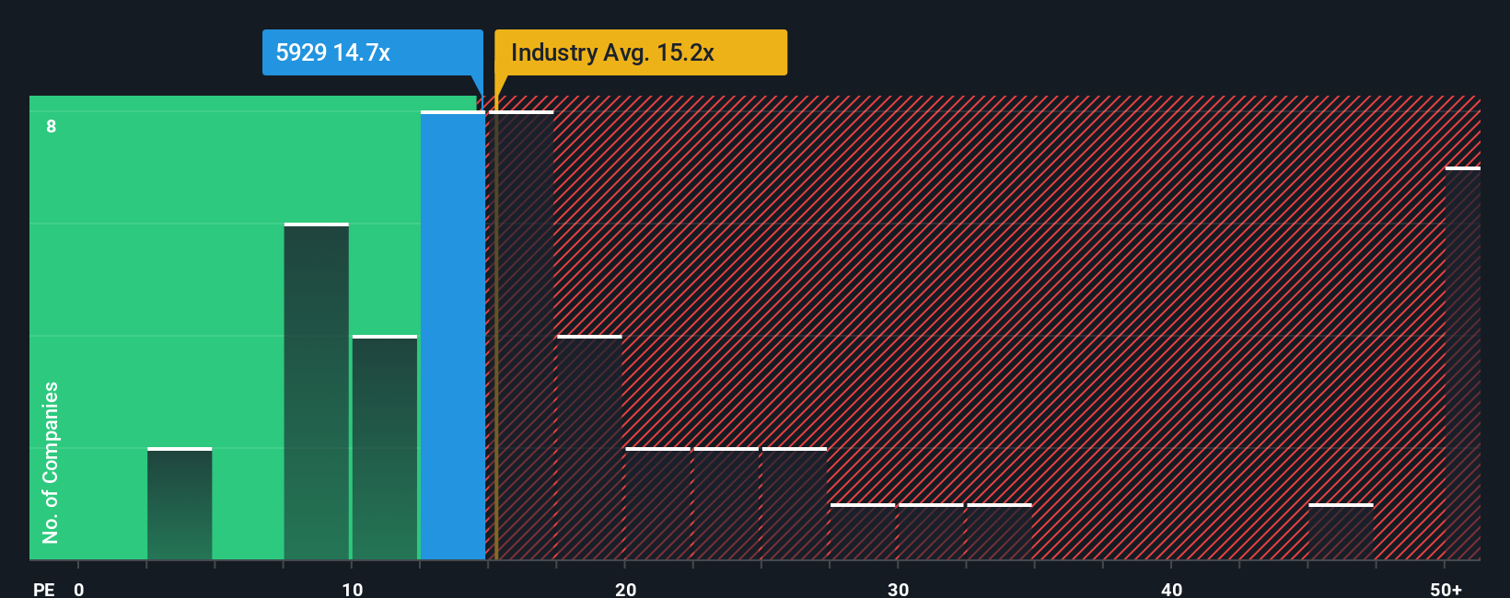Select the blue highlighted histogram bar
The width and height of the screenshot is (1510, 598).
tap(453, 335)
